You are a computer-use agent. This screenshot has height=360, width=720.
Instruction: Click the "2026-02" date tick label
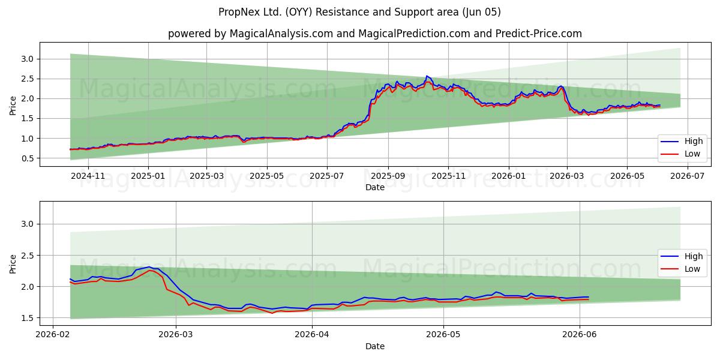(x=53, y=335)
